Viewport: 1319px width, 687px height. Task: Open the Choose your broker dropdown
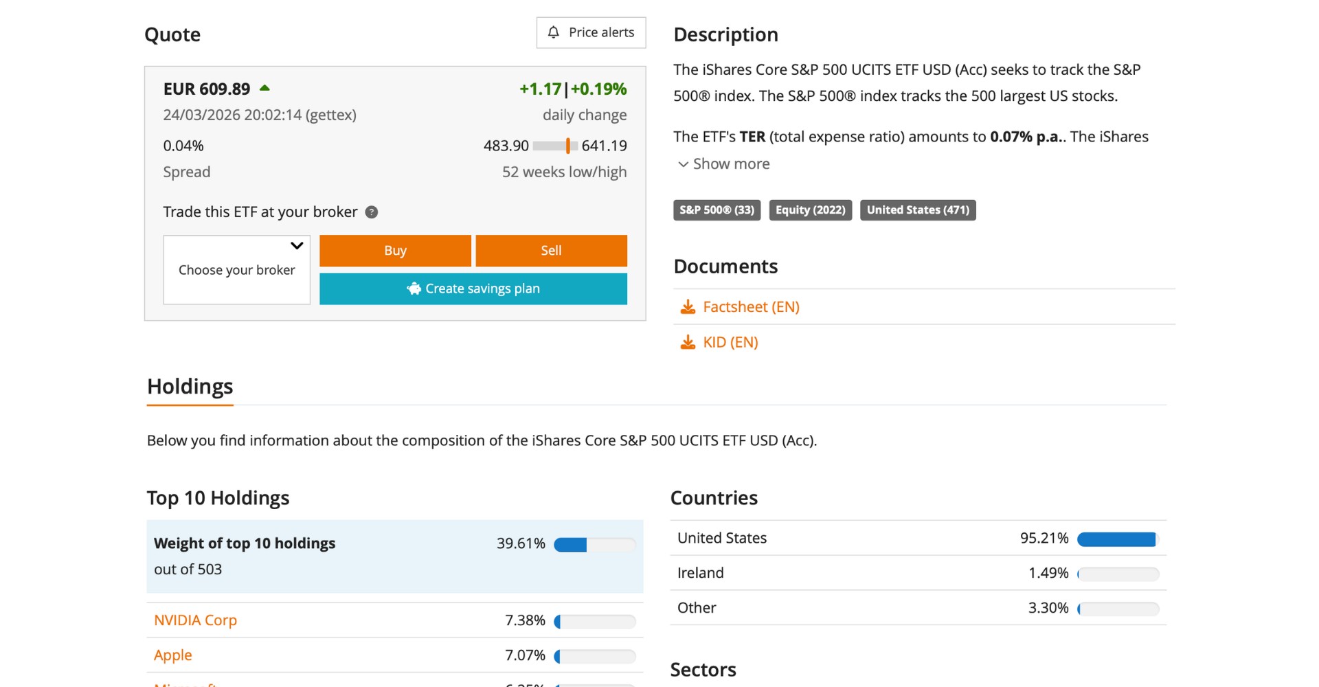coord(236,269)
